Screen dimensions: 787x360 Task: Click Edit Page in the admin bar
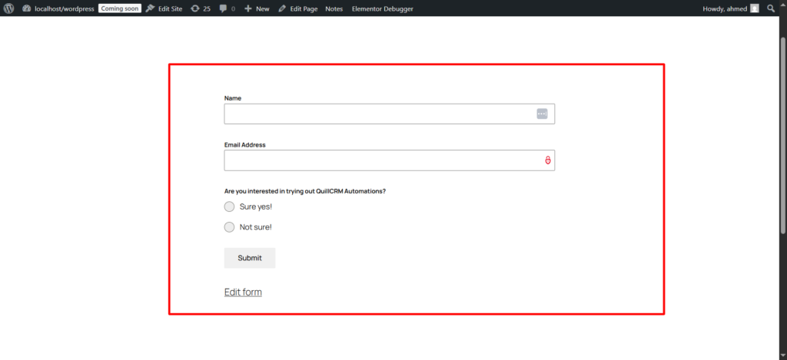tap(298, 8)
